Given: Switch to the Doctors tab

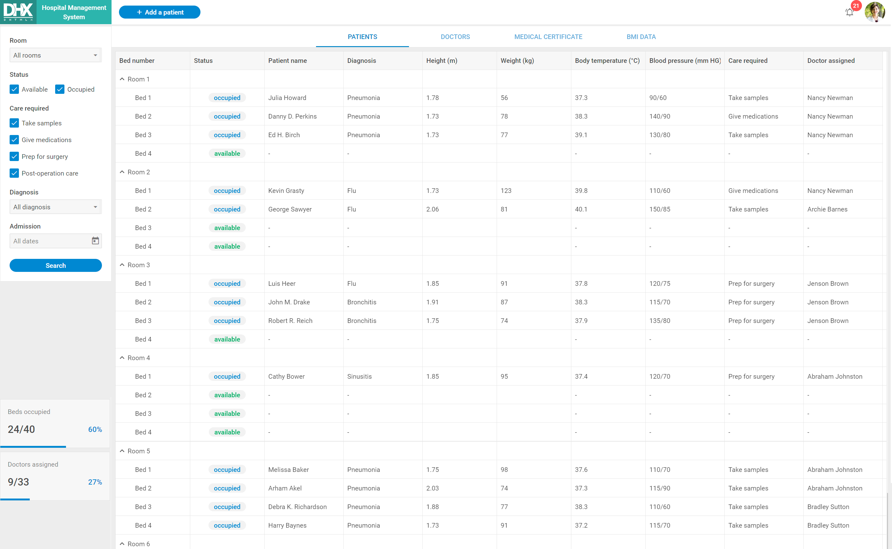Looking at the screenshot, I should [455, 37].
